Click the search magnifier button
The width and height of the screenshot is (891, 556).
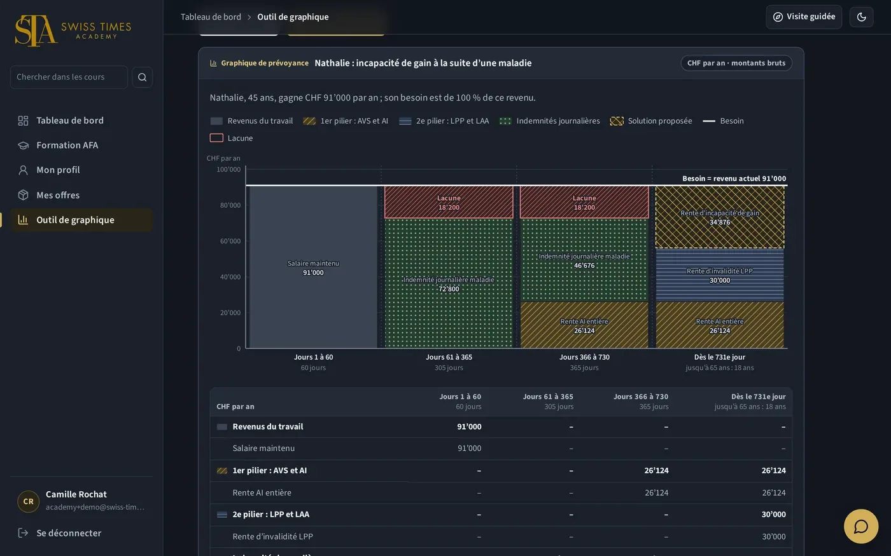pyautogui.click(x=142, y=77)
